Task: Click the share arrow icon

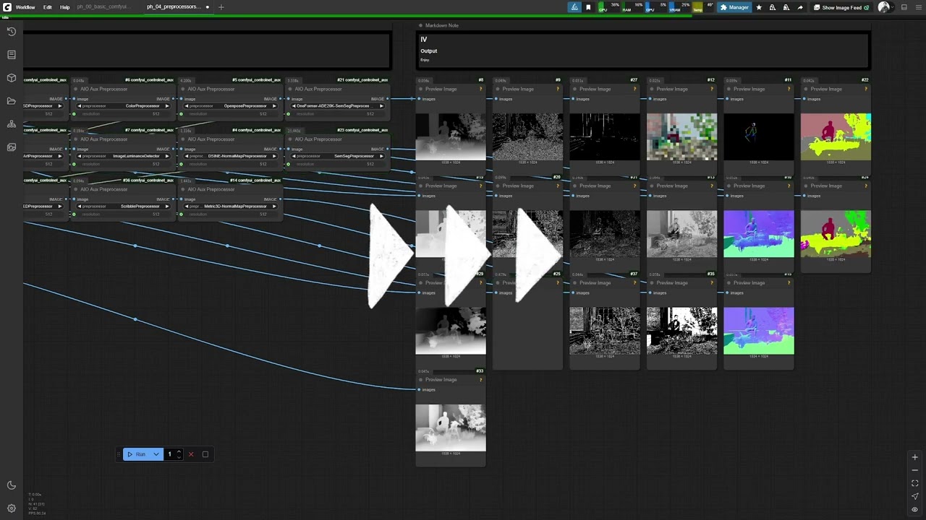Action: pyautogui.click(x=800, y=7)
